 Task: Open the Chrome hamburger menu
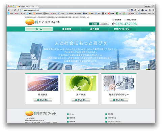point(153,10)
